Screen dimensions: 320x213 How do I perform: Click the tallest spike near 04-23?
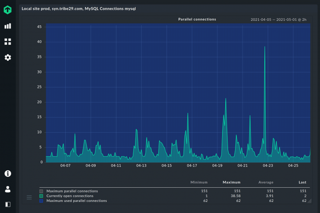(x=265, y=49)
